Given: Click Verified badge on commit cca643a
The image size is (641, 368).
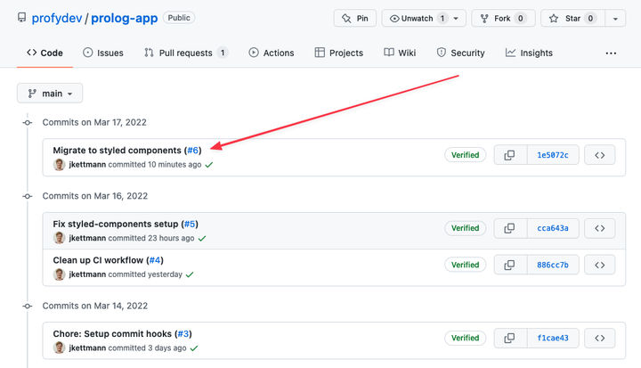Looking at the screenshot, I should point(466,228).
